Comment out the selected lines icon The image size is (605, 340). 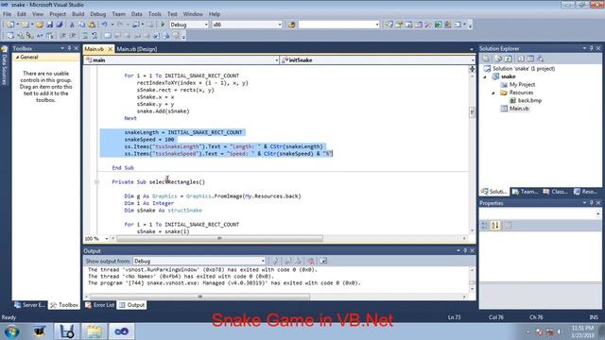[85, 36]
